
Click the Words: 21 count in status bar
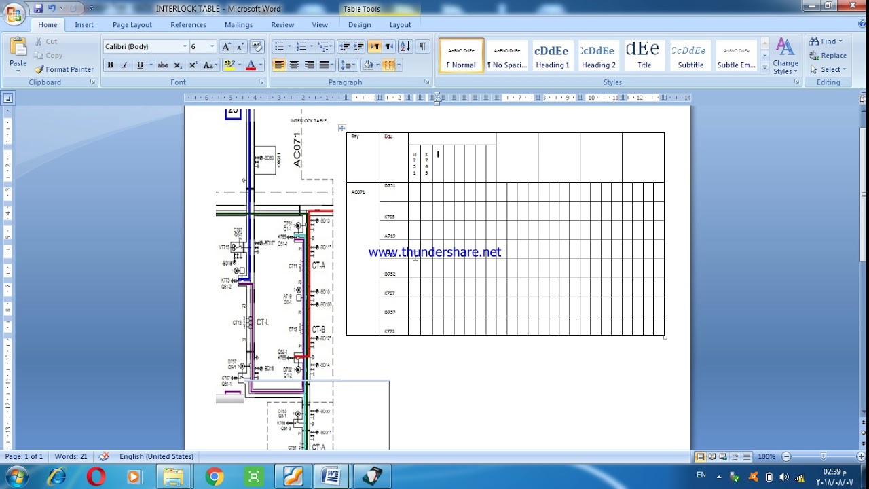point(71,456)
